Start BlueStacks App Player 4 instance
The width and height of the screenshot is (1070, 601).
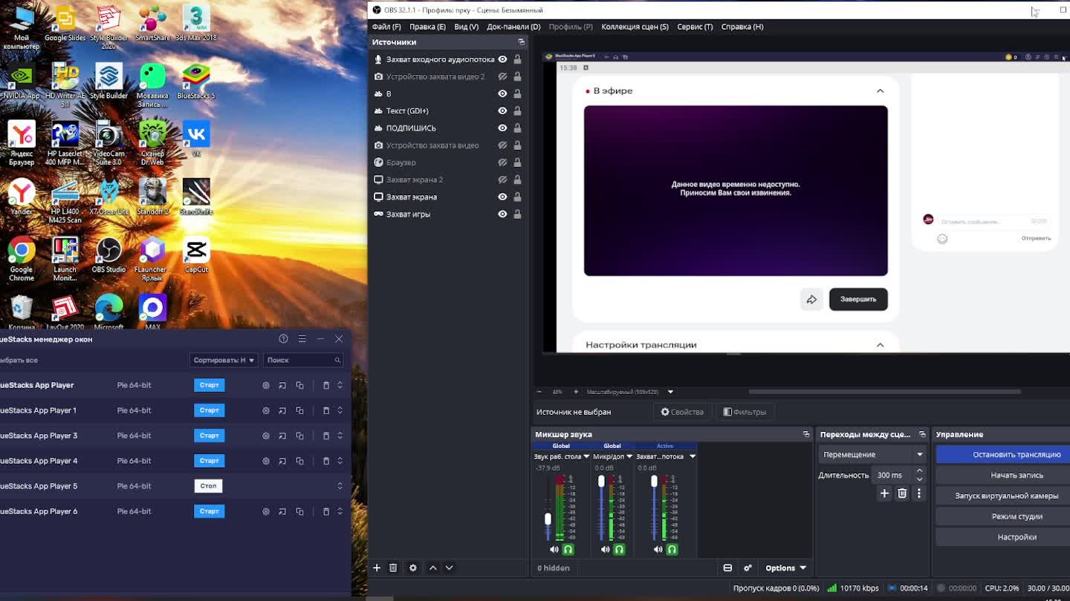point(209,461)
